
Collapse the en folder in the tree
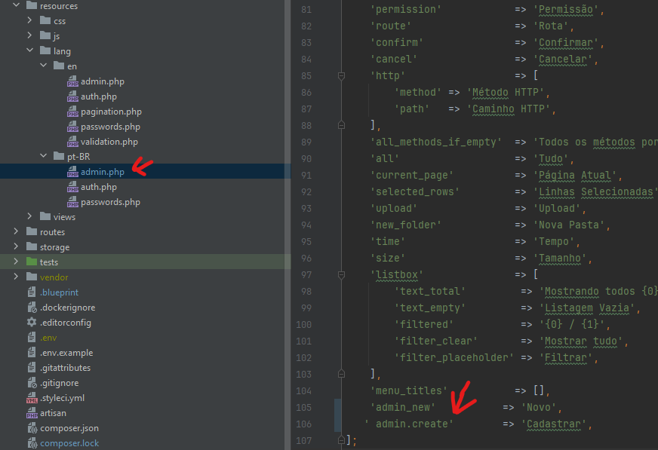[x=44, y=66]
